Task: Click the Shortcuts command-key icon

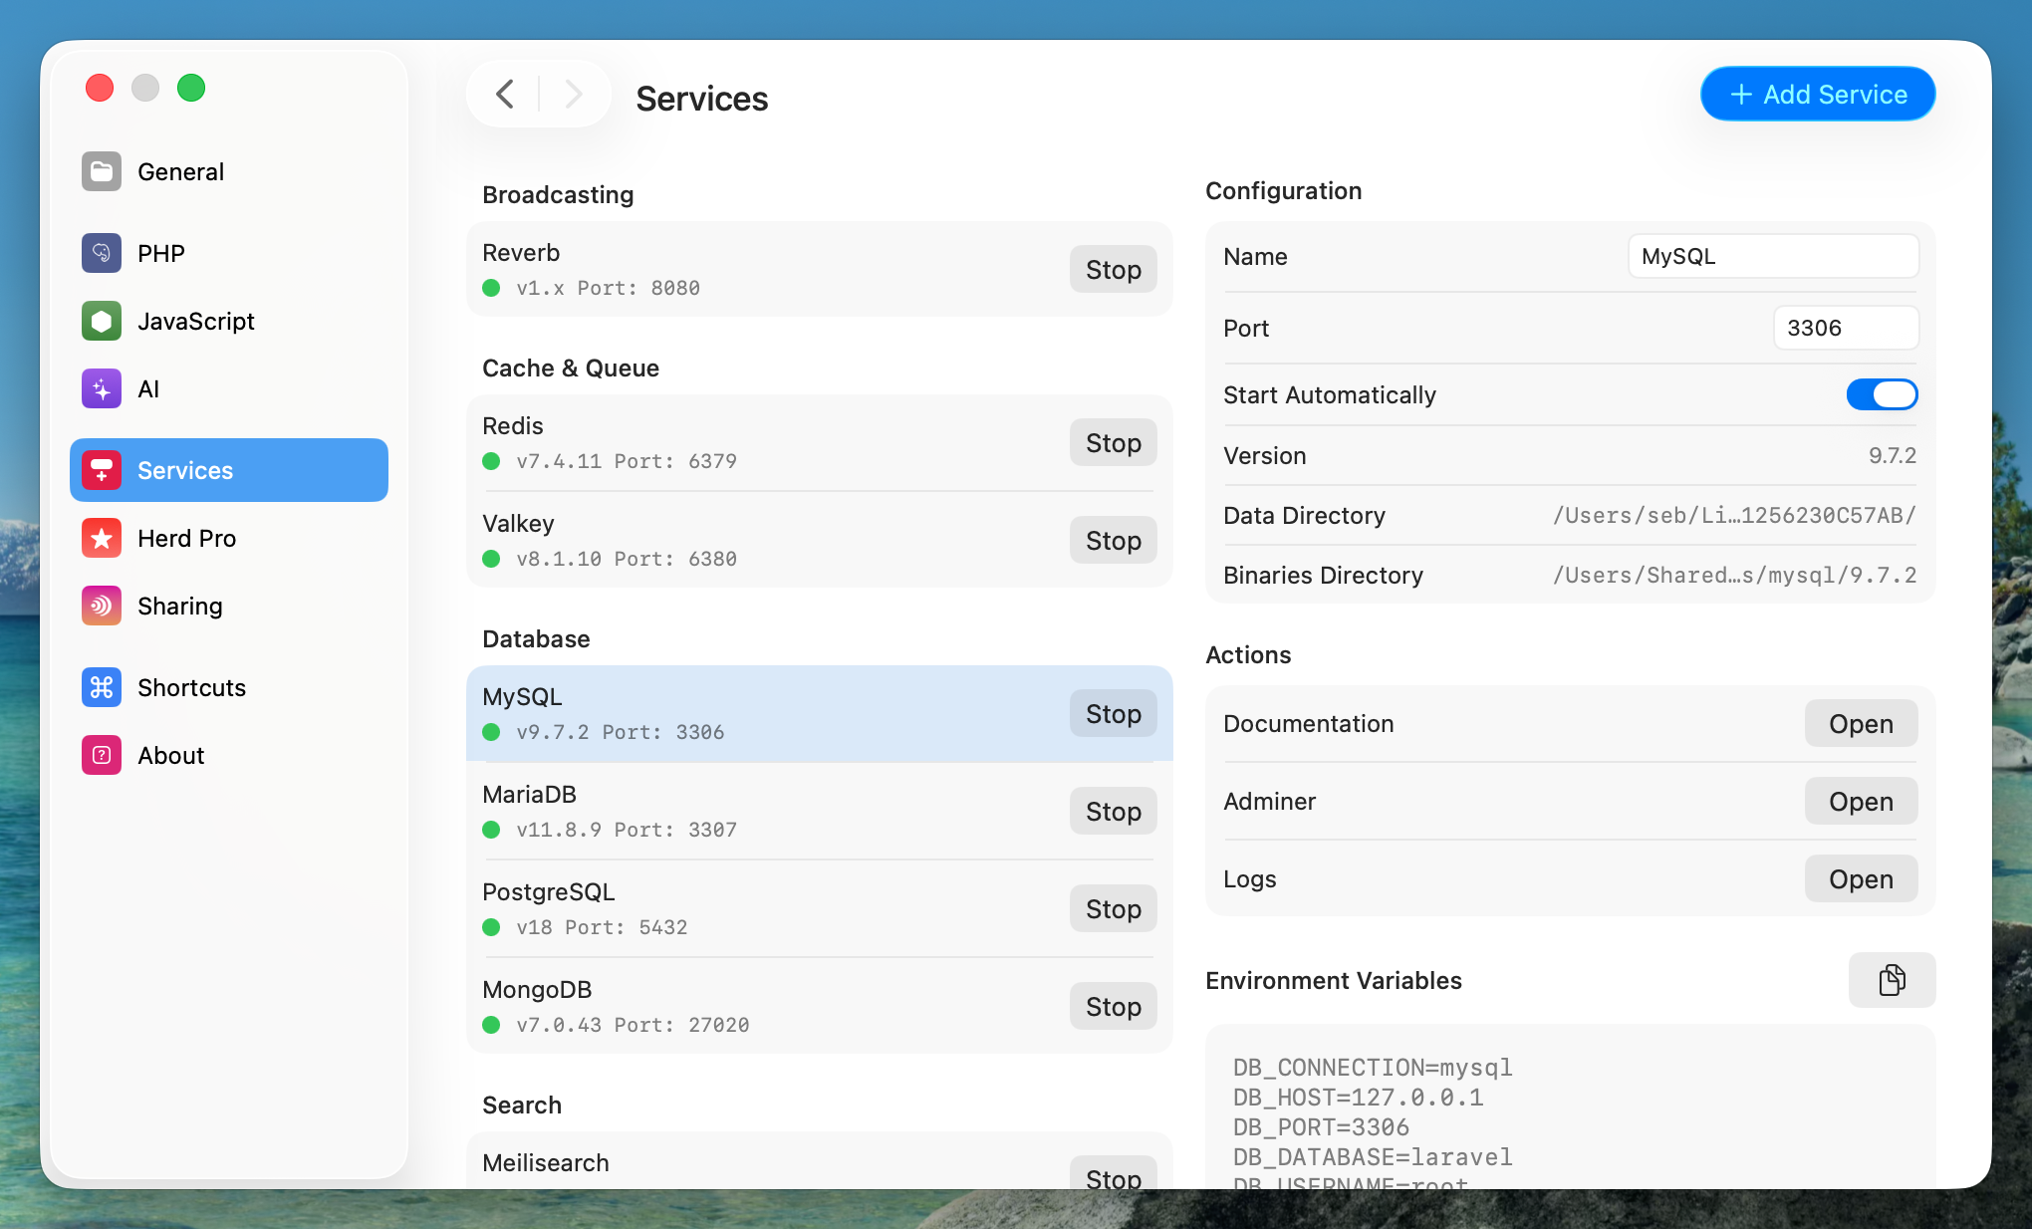Action: (102, 687)
